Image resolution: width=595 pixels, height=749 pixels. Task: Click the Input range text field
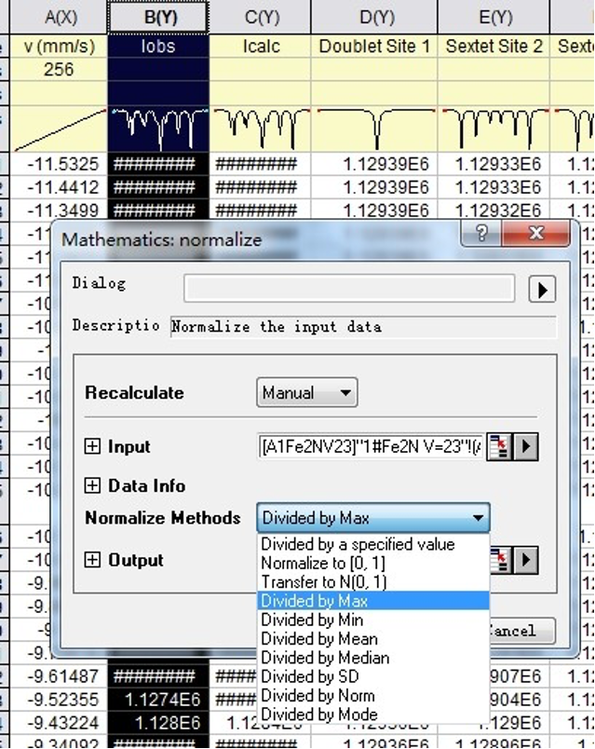pyautogui.click(x=371, y=447)
